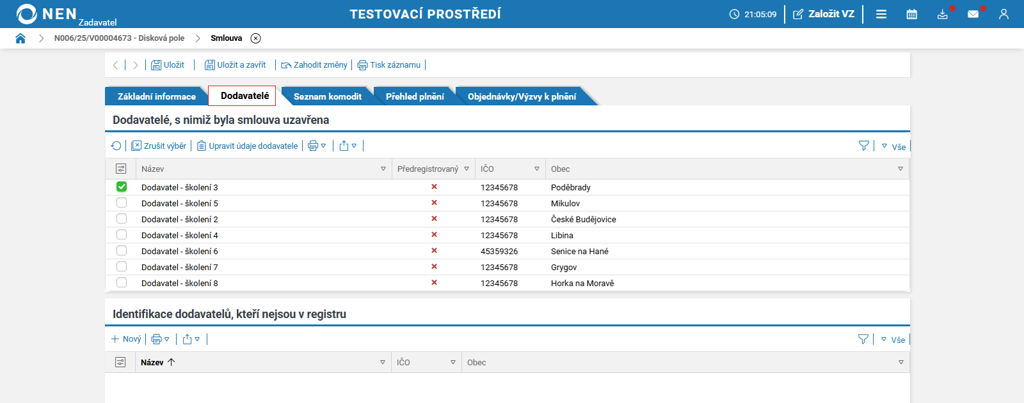Image resolution: width=1024 pixels, height=403 pixels.
Task: Click the NEN logo
Action: pos(46,14)
